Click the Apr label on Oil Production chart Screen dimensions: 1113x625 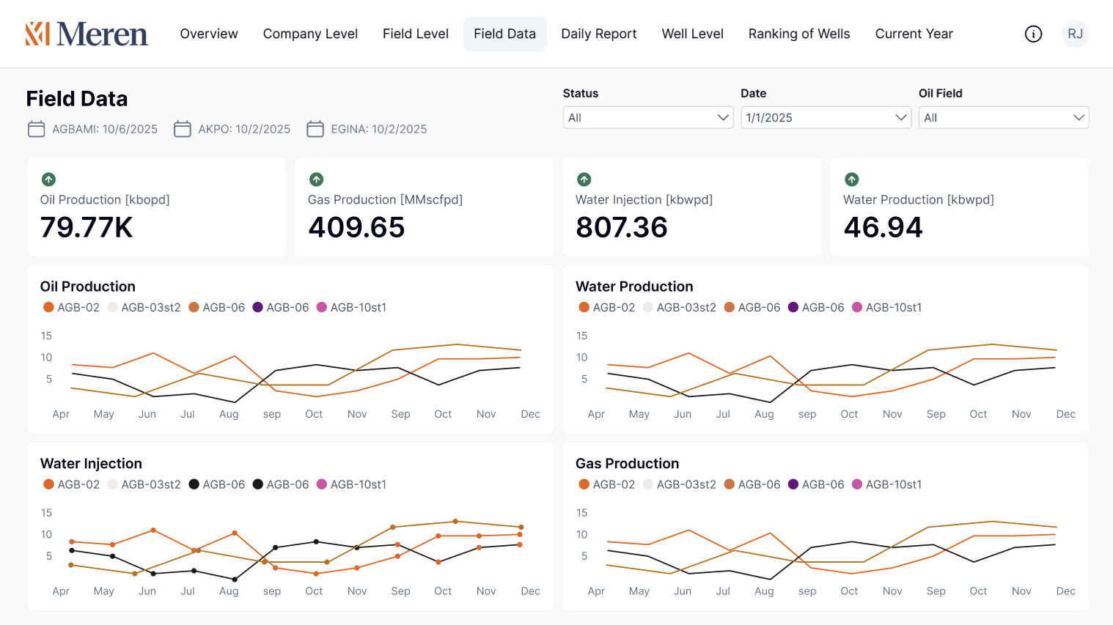coord(61,414)
